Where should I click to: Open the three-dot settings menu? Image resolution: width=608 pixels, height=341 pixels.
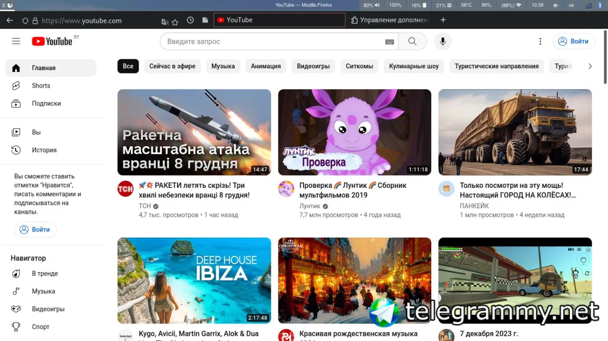click(540, 41)
